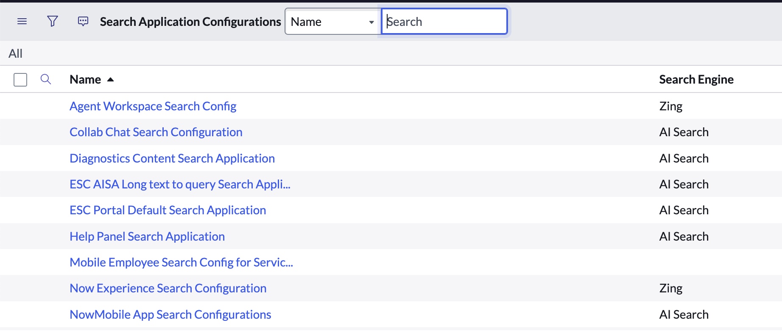This screenshot has width=782, height=331.
Task: Click the All breadcrumb filter
Action: pyautogui.click(x=15, y=53)
